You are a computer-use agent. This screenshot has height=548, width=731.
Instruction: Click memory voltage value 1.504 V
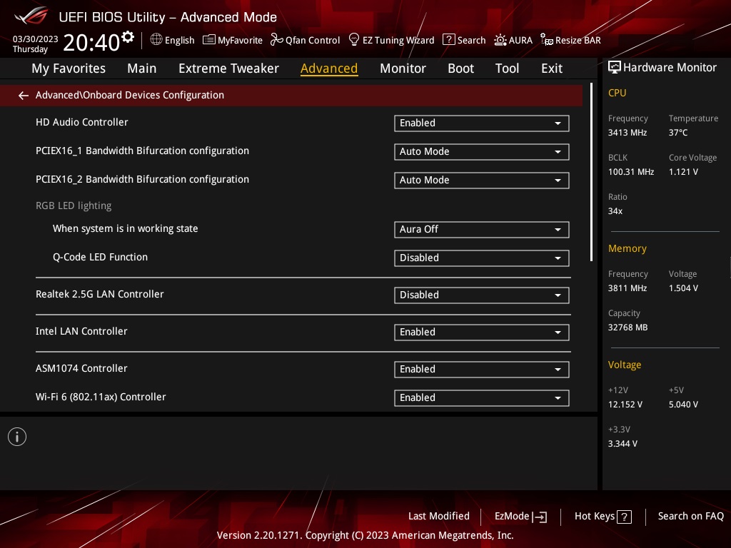(x=683, y=288)
